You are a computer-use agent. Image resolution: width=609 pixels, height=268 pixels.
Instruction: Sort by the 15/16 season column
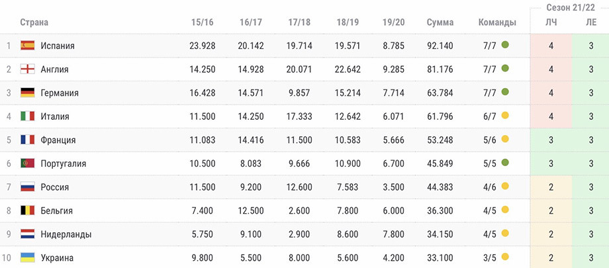pos(203,22)
